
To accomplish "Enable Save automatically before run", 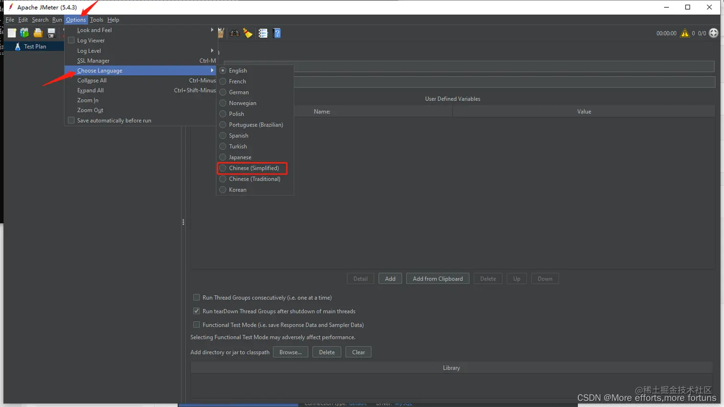I will [x=71, y=120].
